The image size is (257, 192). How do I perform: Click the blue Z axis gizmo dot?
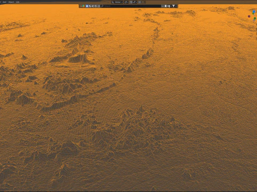pyautogui.click(x=254, y=12)
